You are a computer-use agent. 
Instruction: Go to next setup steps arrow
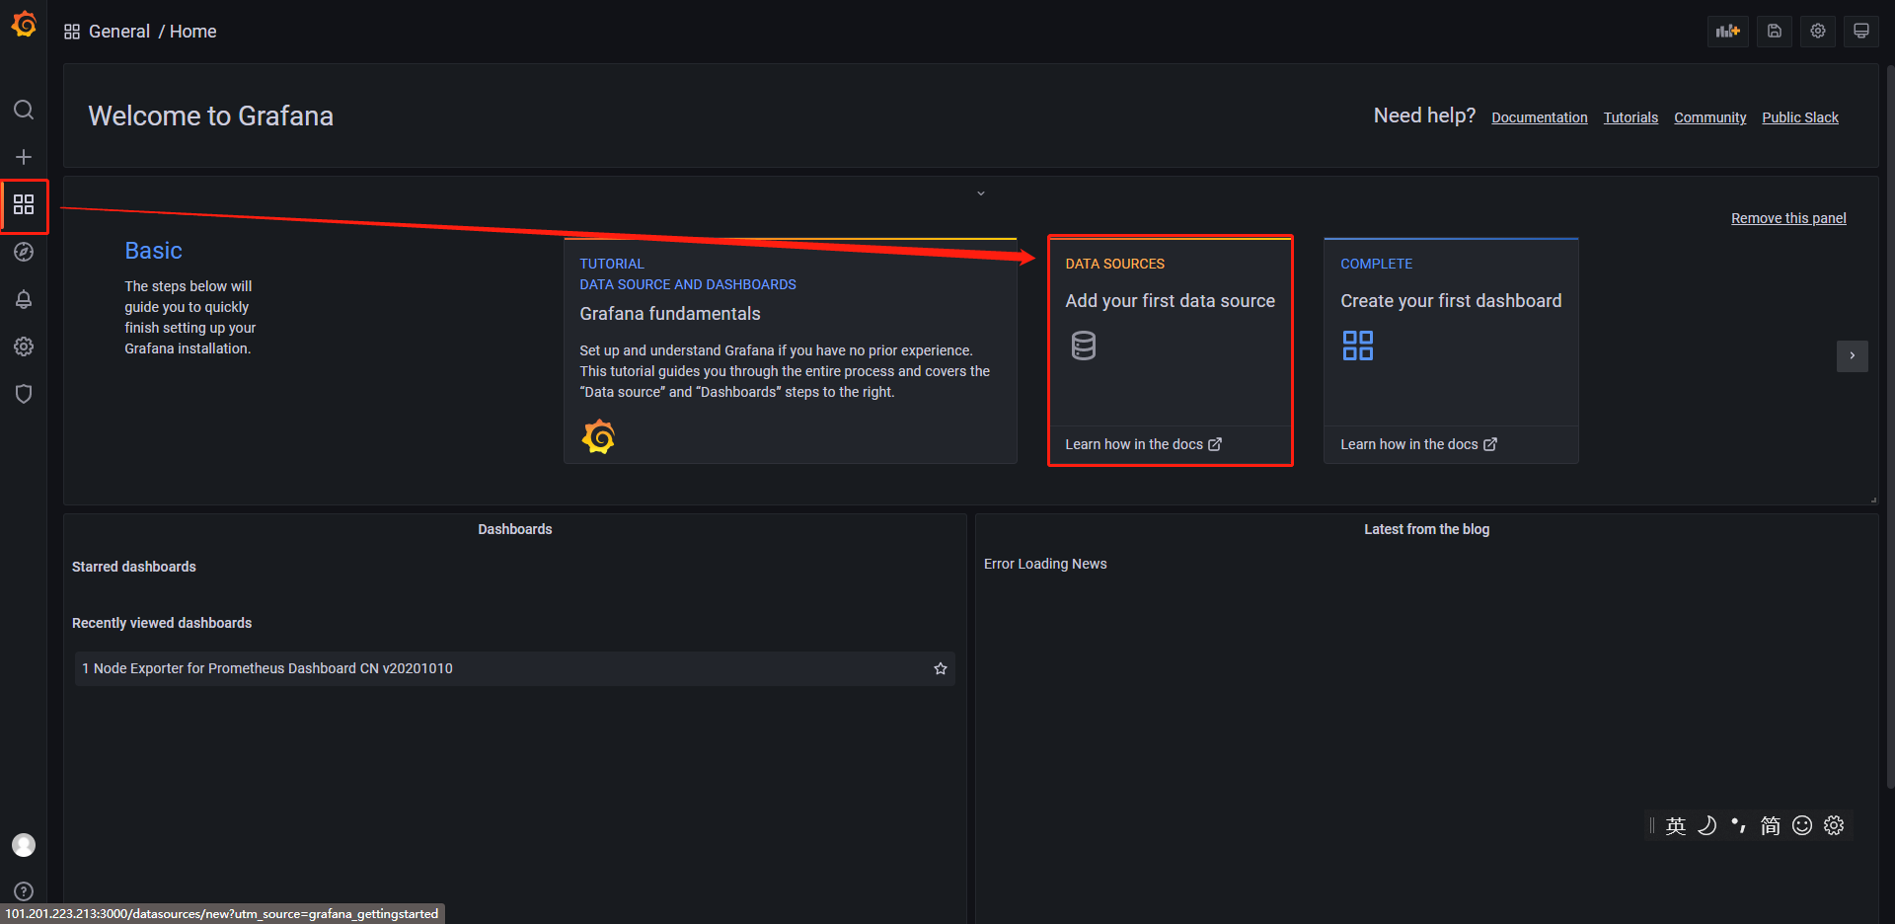pos(1853,355)
